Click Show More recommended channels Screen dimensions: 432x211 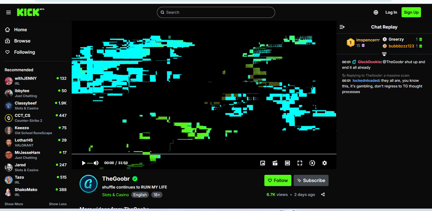click(x=14, y=204)
